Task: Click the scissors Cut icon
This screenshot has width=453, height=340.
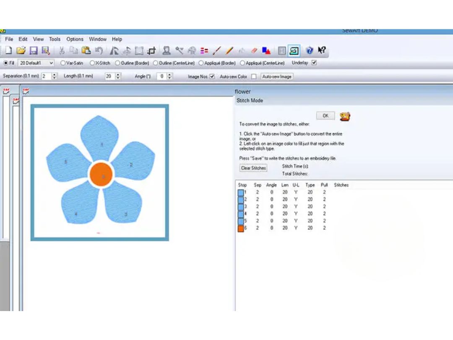Action: click(x=61, y=51)
